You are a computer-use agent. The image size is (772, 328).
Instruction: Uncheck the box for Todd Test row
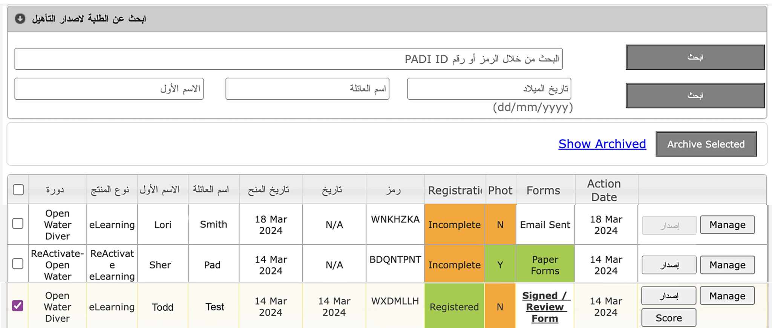pyautogui.click(x=18, y=305)
